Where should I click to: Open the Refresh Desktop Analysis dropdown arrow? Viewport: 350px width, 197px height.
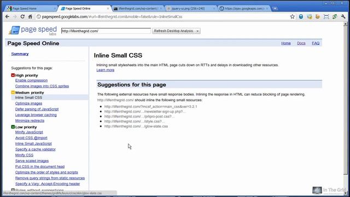[197, 31]
